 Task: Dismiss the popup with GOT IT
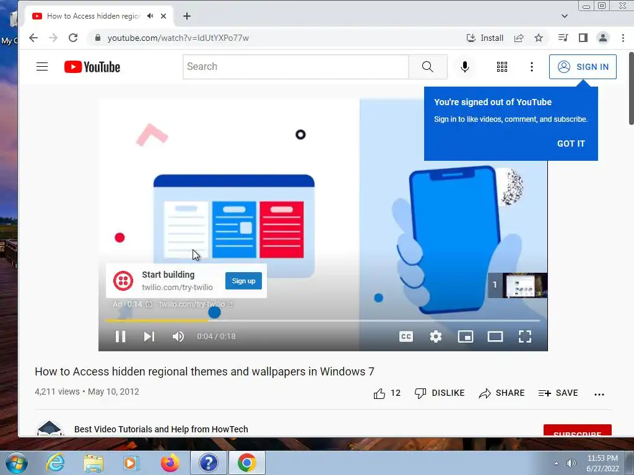571,143
